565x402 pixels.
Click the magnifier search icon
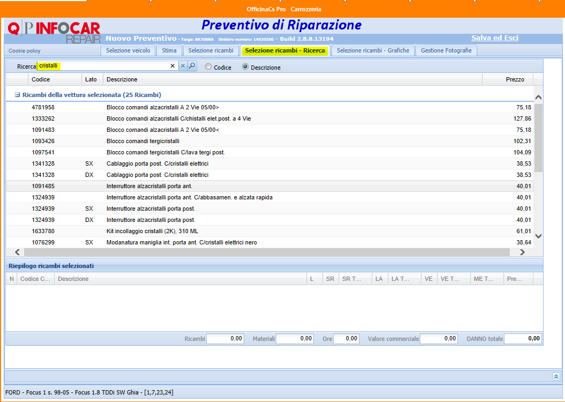coord(192,66)
